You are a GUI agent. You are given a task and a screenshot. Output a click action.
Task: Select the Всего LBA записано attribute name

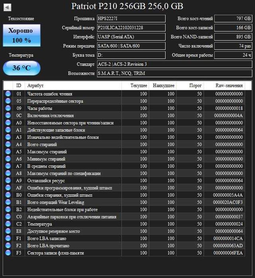[x=47, y=239]
